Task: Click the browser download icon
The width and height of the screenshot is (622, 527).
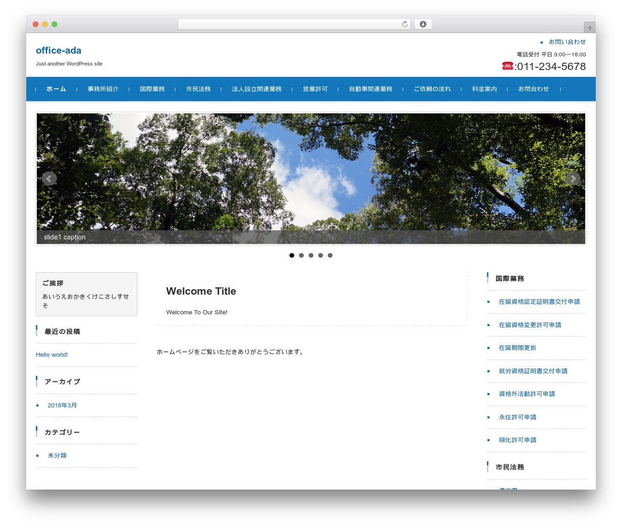Action: click(423, 24)
